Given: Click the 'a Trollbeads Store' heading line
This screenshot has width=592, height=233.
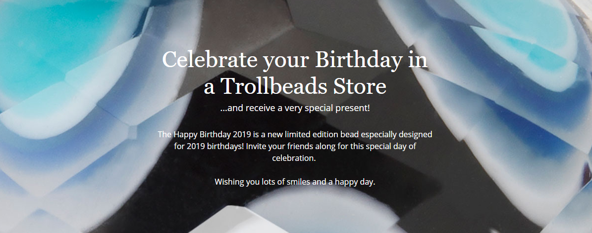Looking at the screenshot, I should click(x=295, y=86).
